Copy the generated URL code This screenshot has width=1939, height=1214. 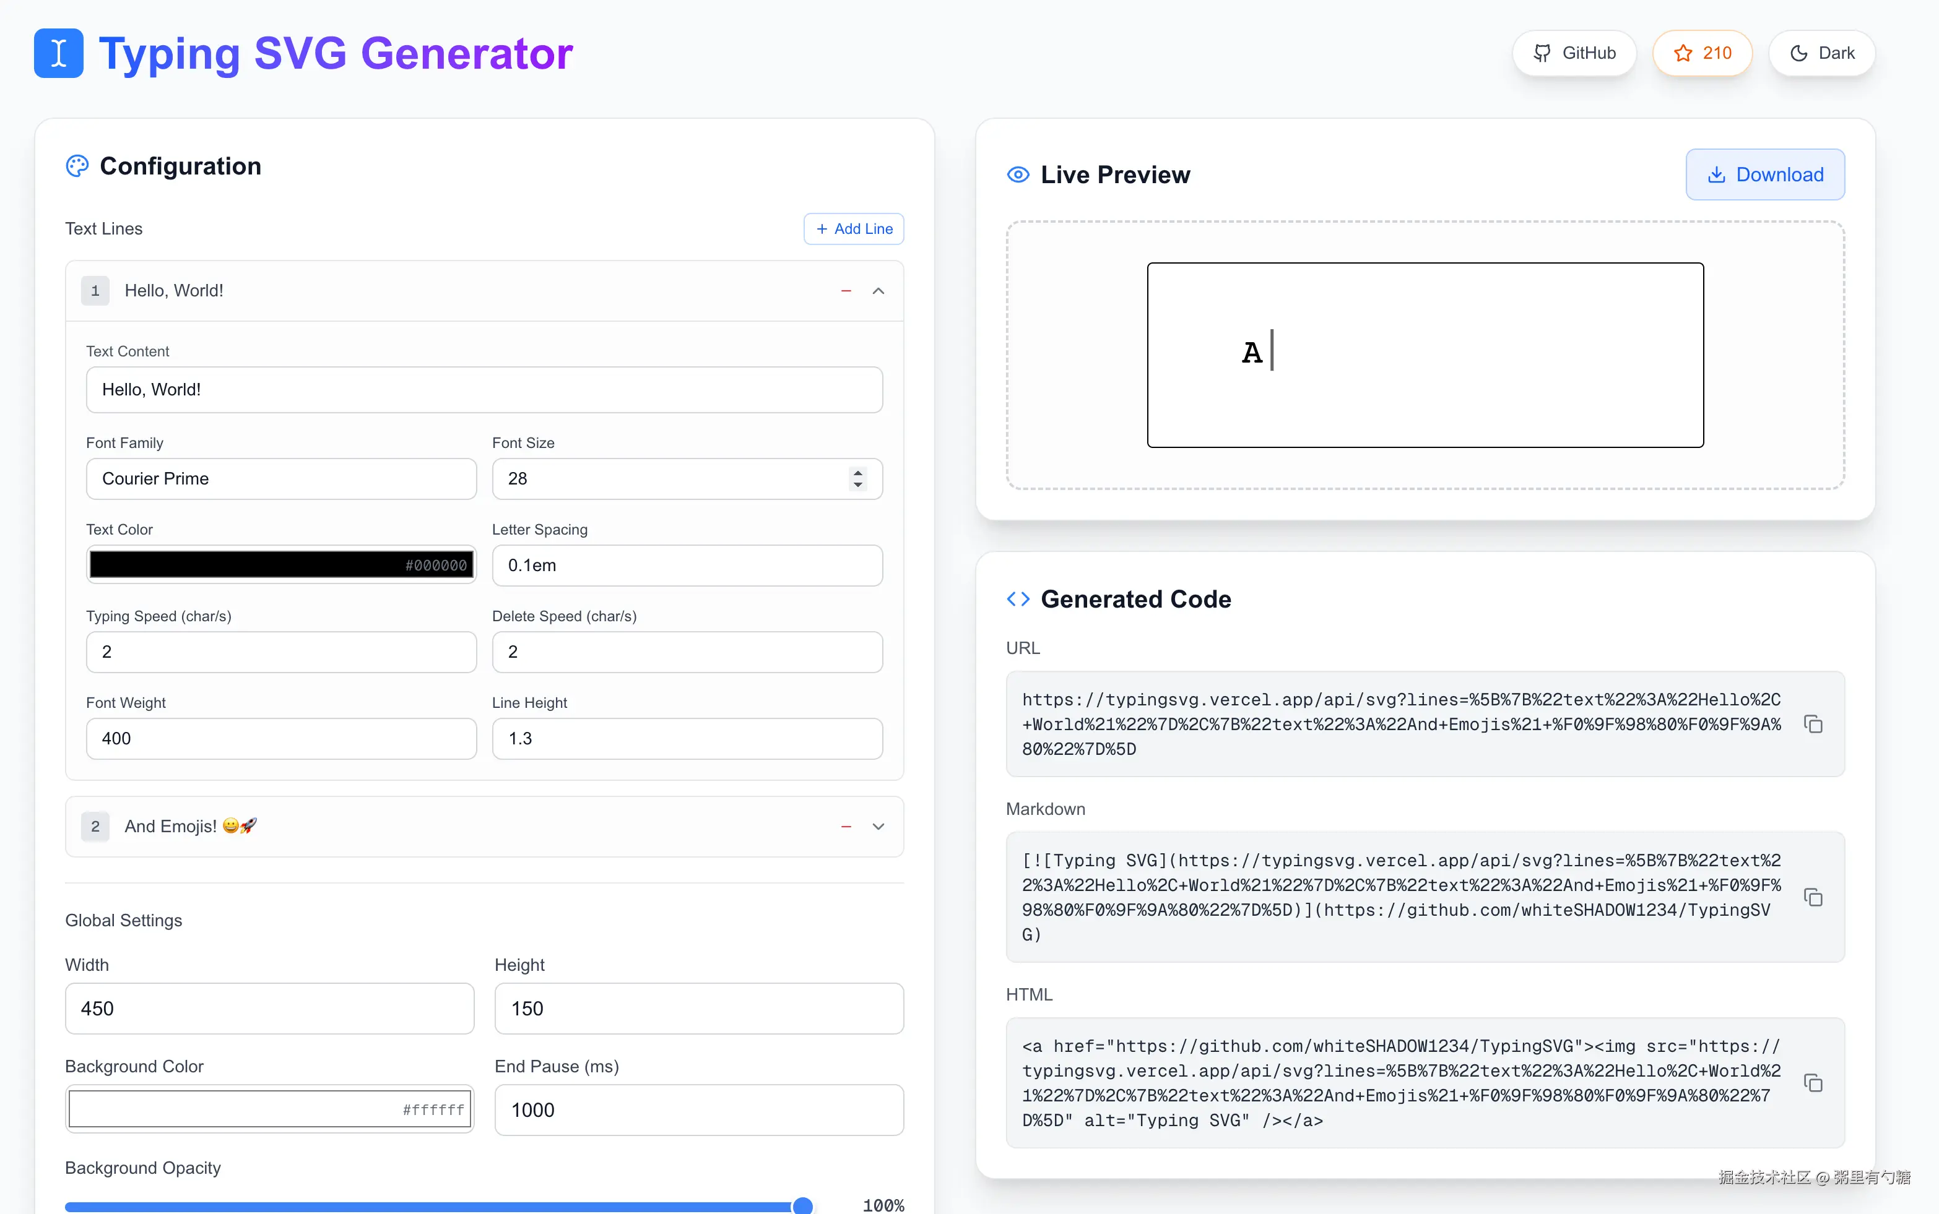[1813, 724]
